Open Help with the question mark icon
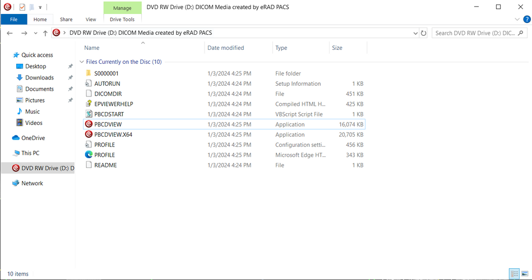Viewport: 532px width, 280px height. pos(527,20)
